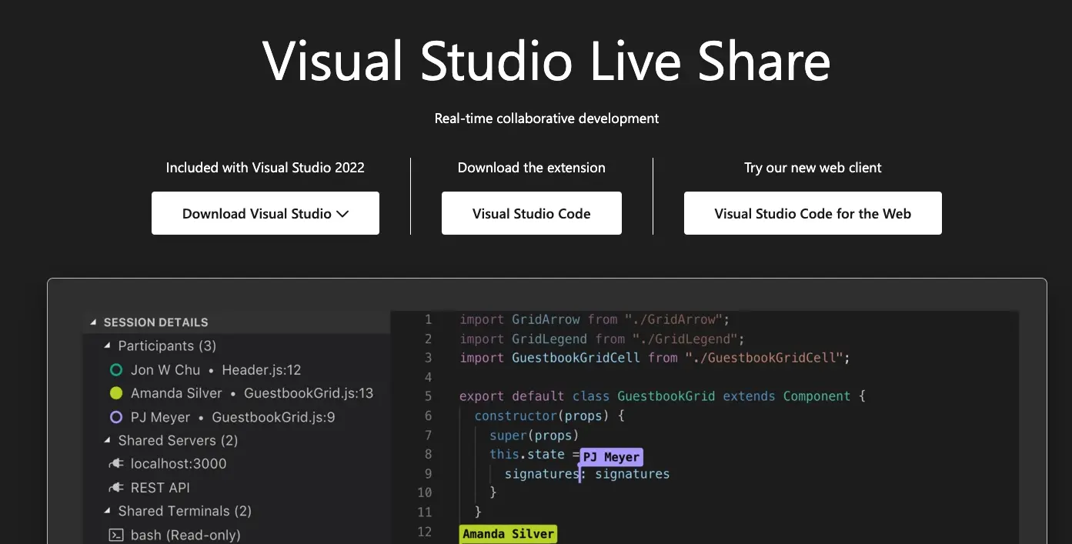Select the localhost:3000 shared server
1072x544 pixels.
[x=236, y=464]
